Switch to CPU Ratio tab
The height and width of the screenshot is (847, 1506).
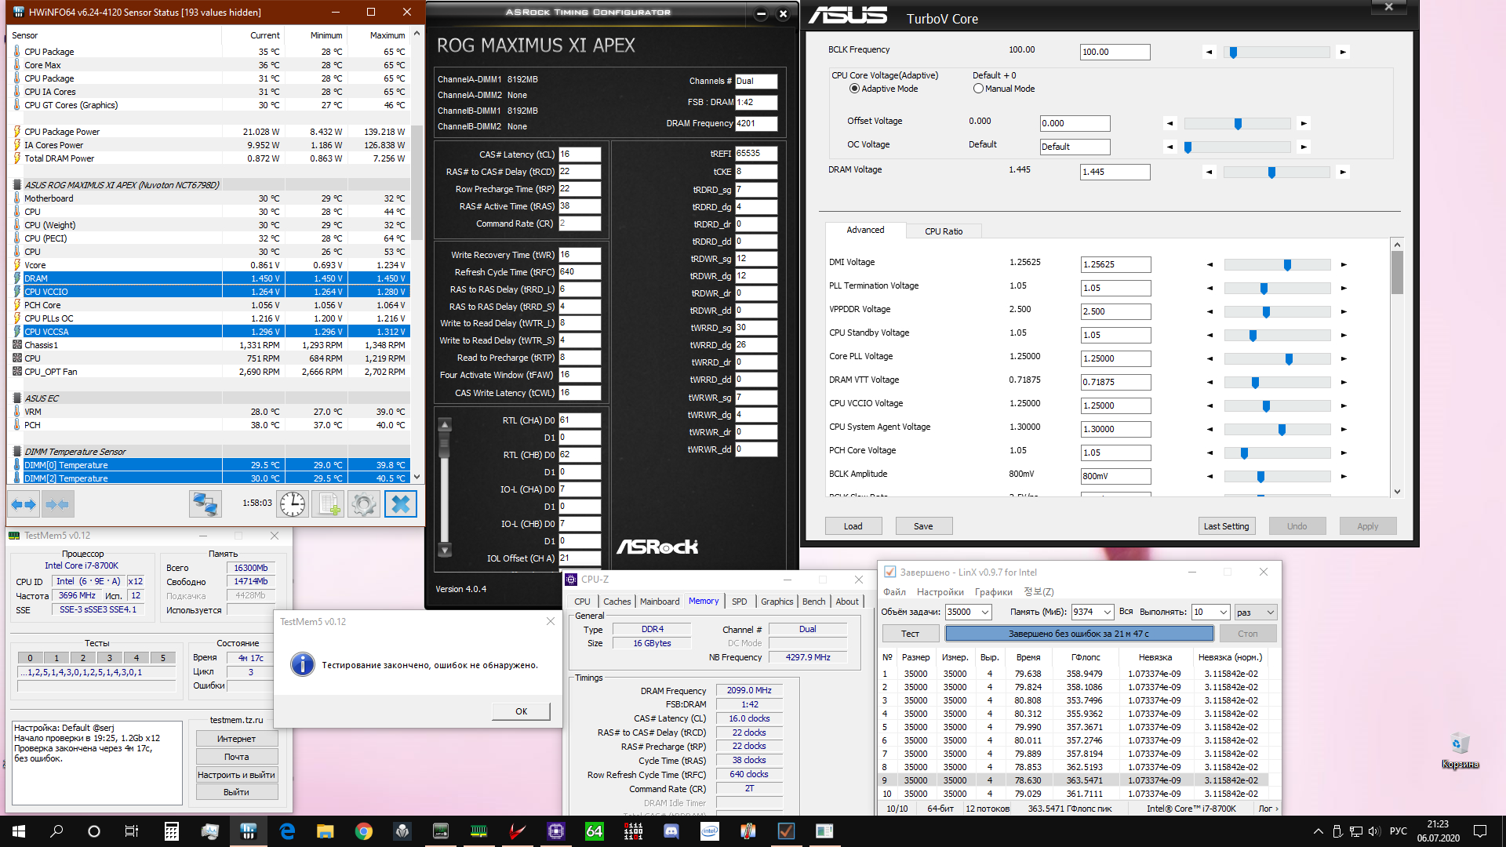(x=943, y=231)
